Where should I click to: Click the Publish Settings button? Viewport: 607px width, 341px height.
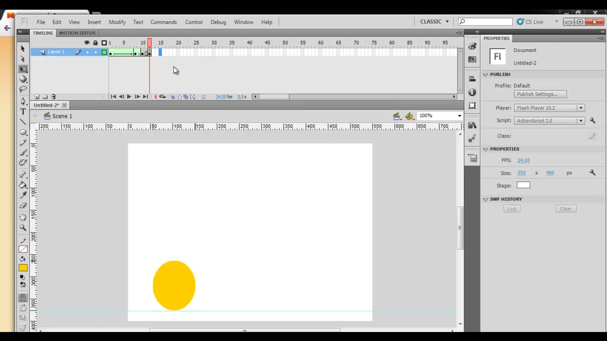tap(540, 94)
